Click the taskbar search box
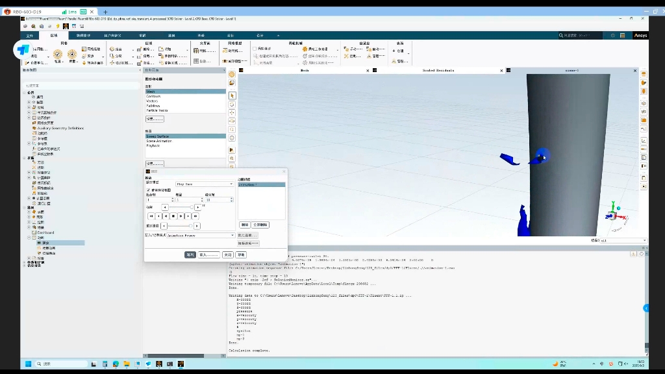Image resolution: width=665 pixels, height=374 pixels. click(61, 364)
